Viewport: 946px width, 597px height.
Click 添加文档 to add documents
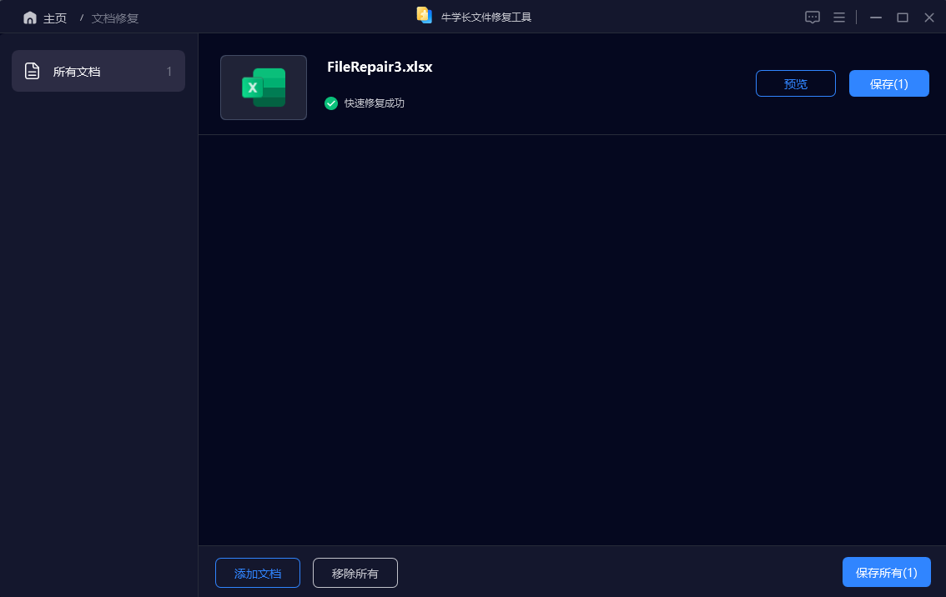click(258, 573)
